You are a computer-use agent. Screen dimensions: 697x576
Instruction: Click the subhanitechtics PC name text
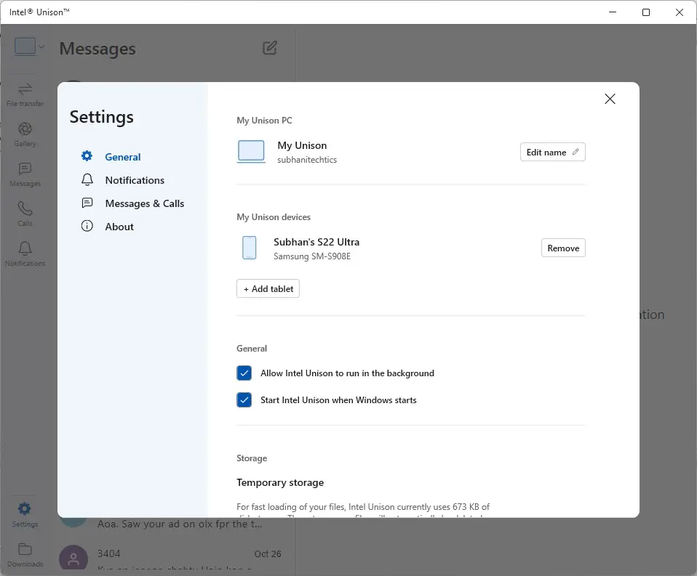pyautogui.click(x=307, y=160)
